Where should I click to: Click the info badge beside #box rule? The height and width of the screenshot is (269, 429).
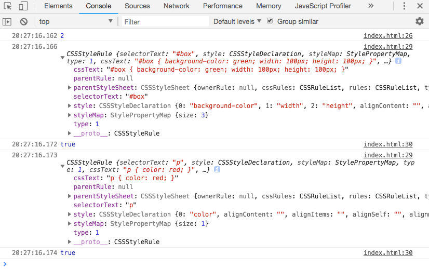click(x=398, y=61)
